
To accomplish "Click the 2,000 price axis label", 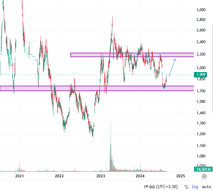I will (x=201, y=68).
